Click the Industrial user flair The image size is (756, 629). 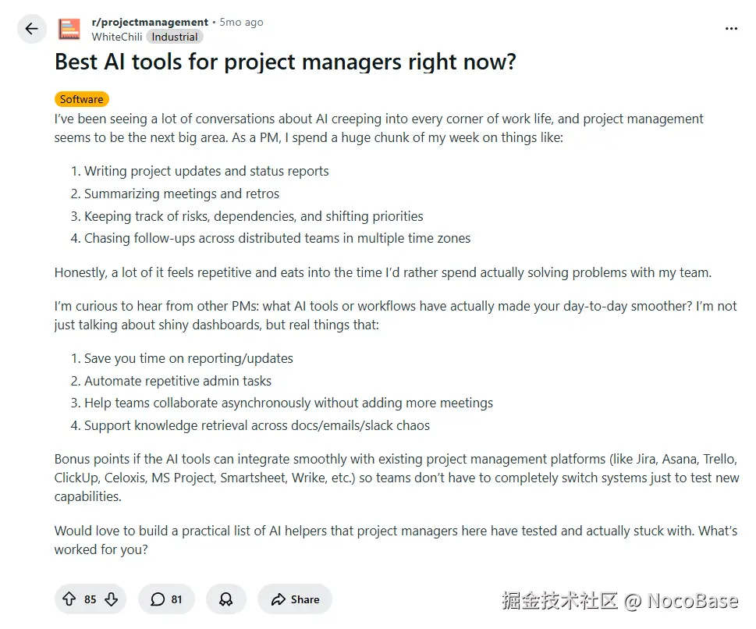(175, 36)
